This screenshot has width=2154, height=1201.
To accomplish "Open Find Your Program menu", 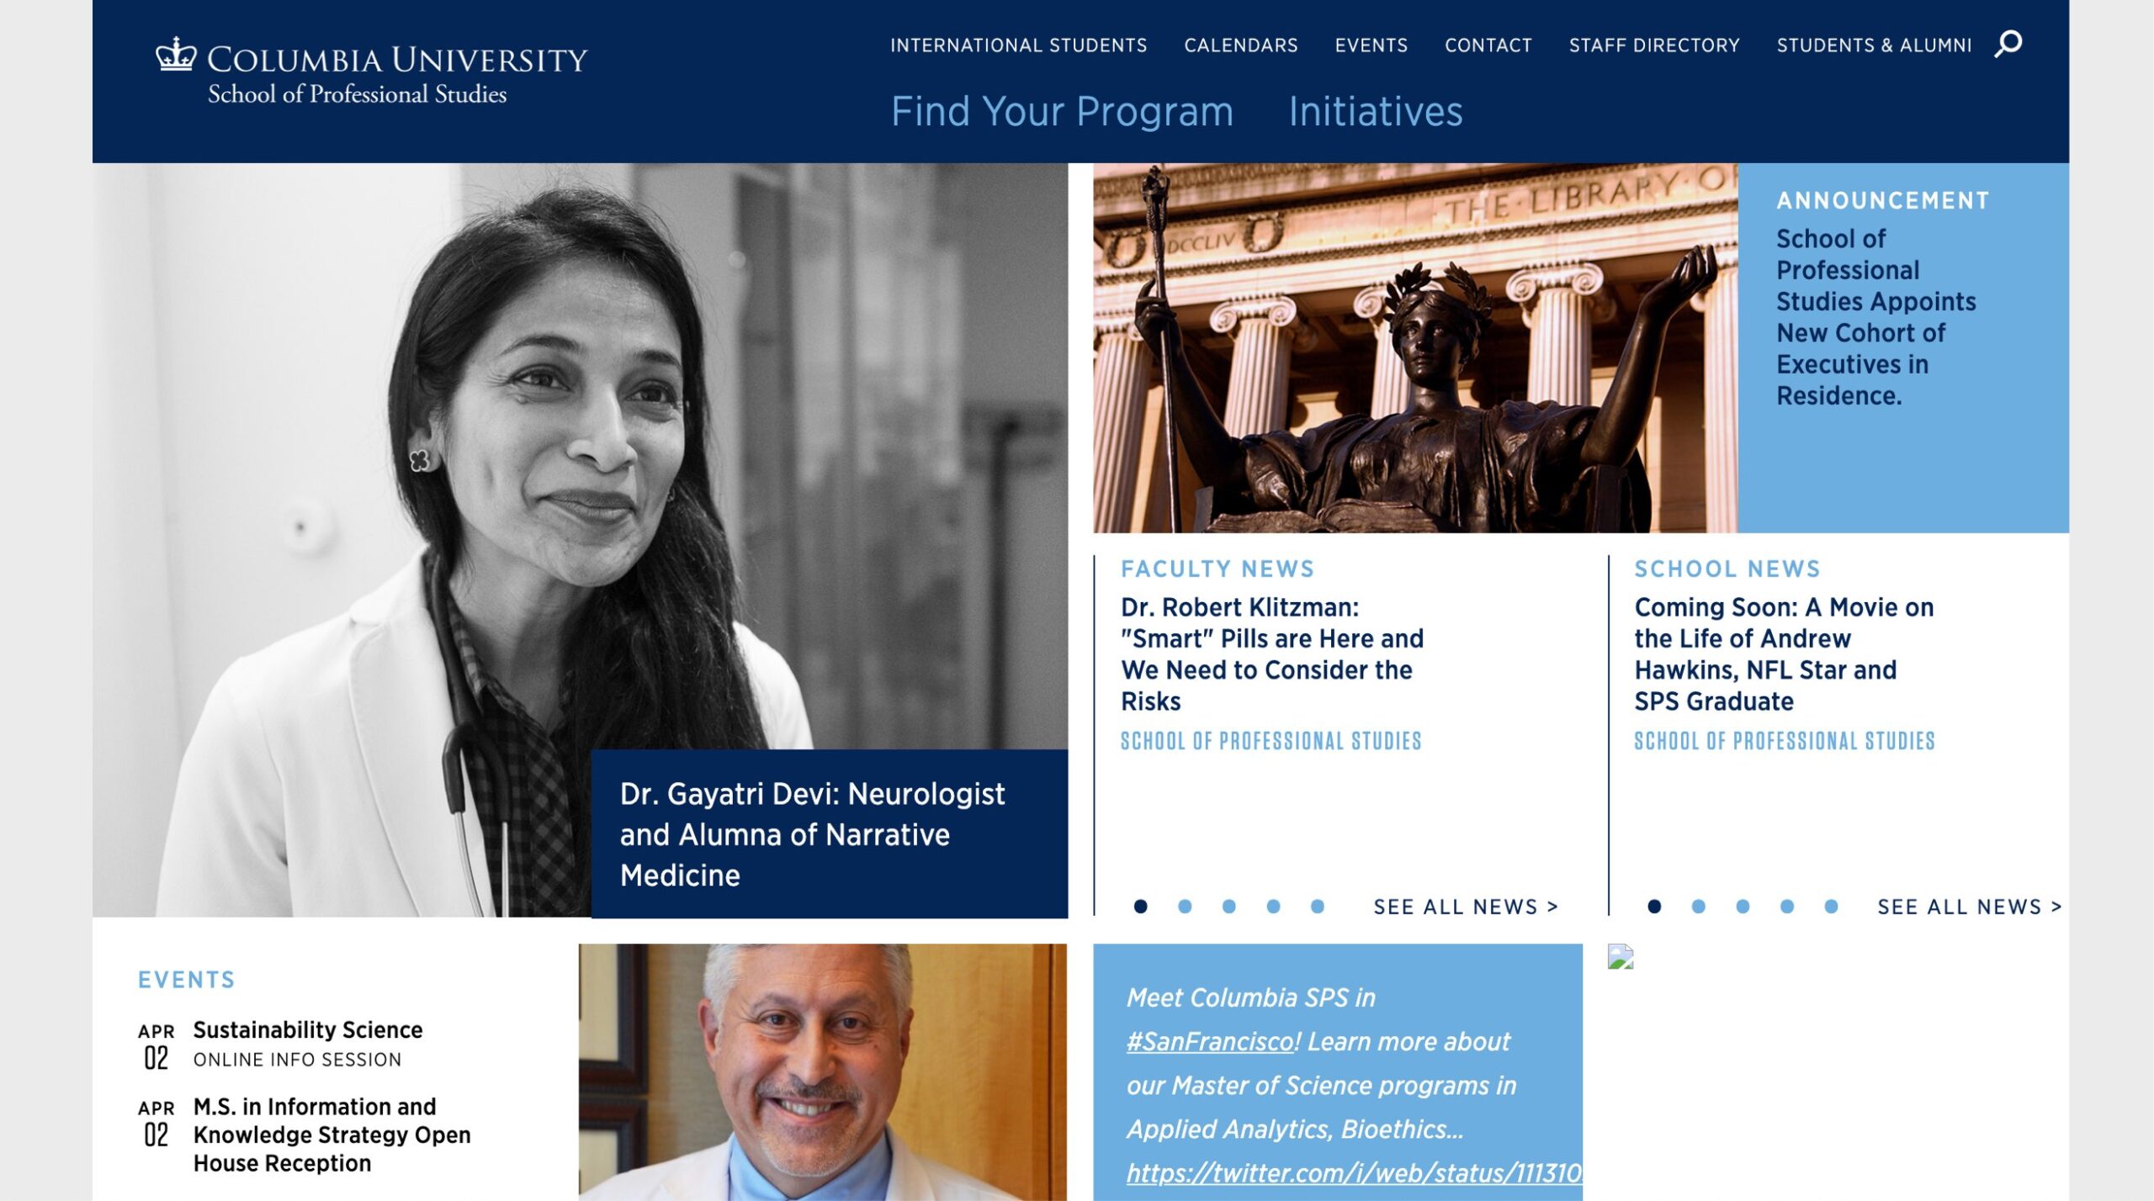I will pyautogui.click(x=1062, y=112).
